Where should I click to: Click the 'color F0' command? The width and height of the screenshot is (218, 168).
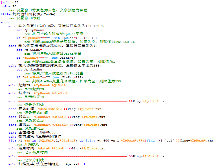(x=8, y=6)
